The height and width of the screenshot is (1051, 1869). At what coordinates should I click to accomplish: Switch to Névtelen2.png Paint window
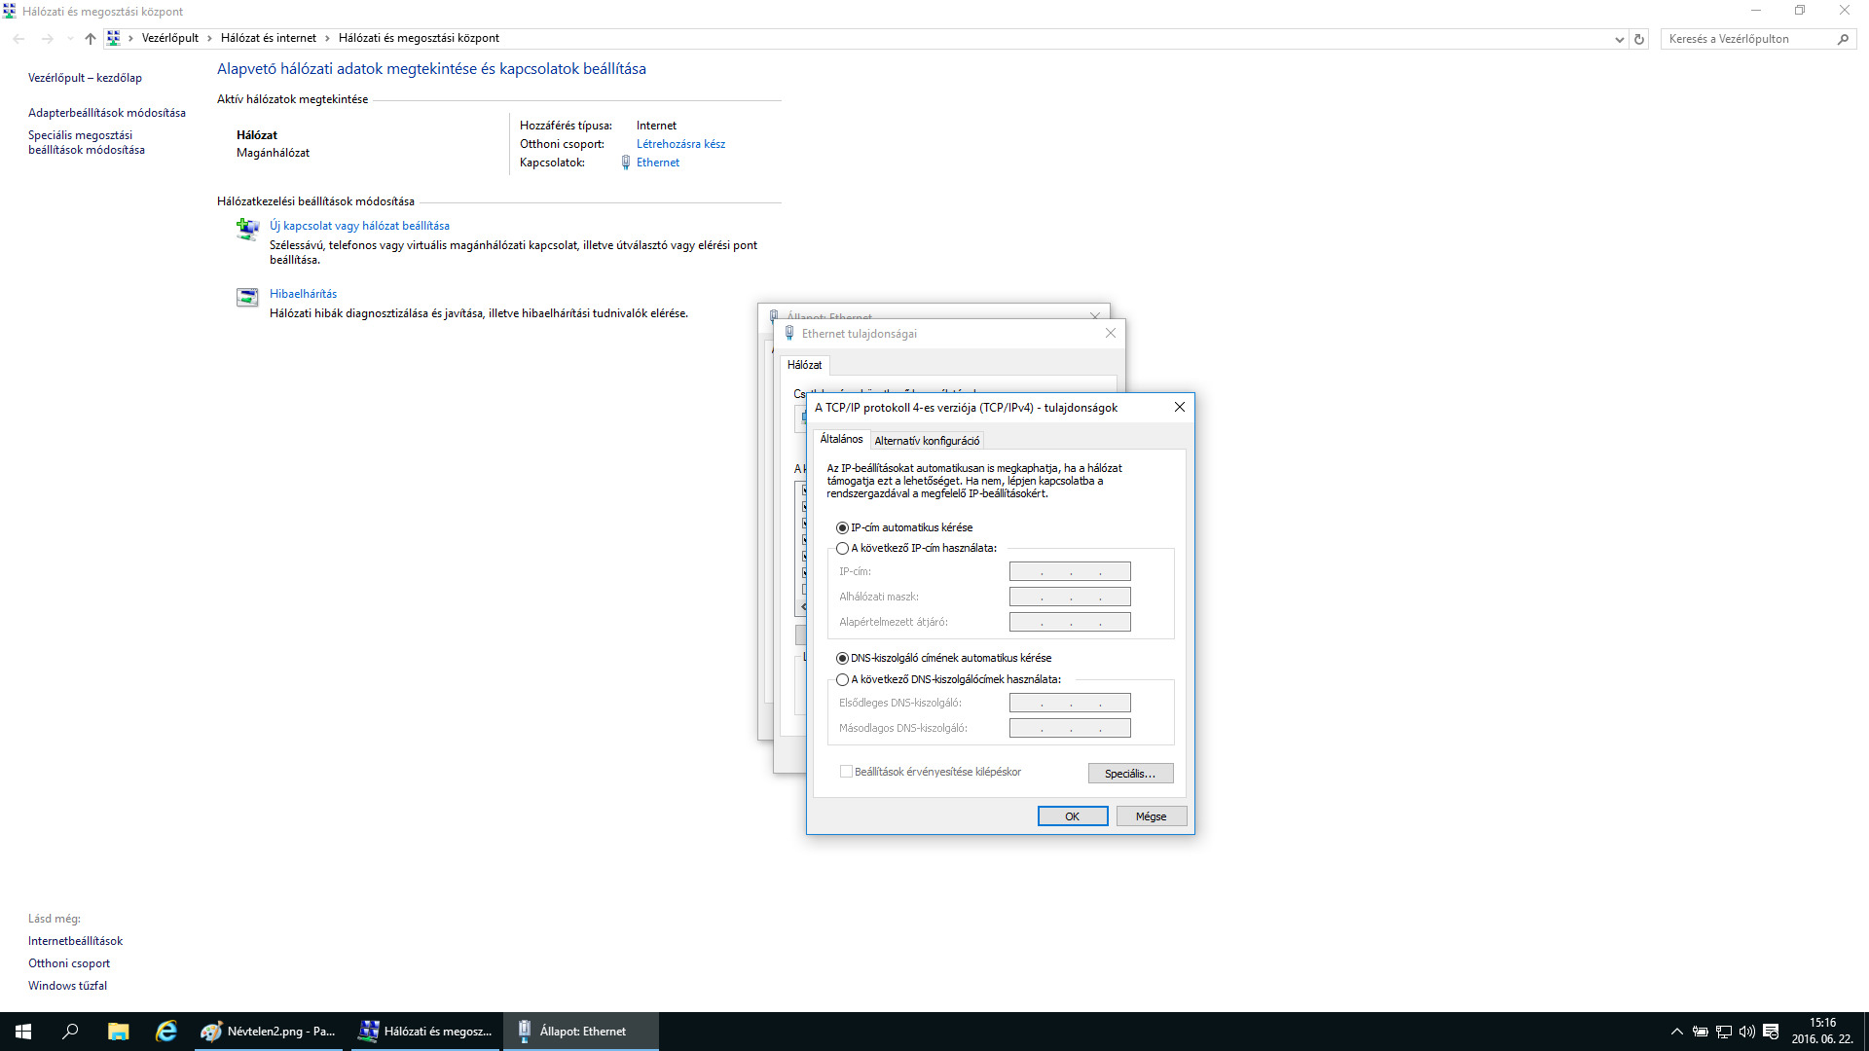click(268, 1032)
